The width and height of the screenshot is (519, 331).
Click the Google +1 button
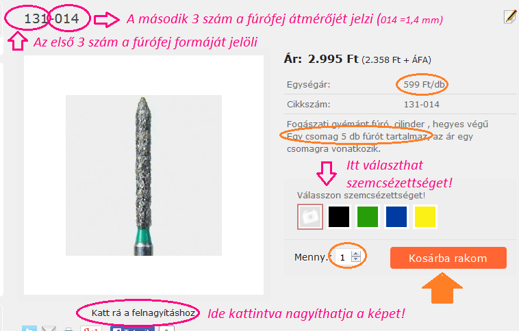point(90,328)
